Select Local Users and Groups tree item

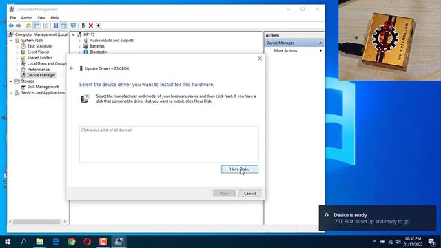tap(47, 63)
